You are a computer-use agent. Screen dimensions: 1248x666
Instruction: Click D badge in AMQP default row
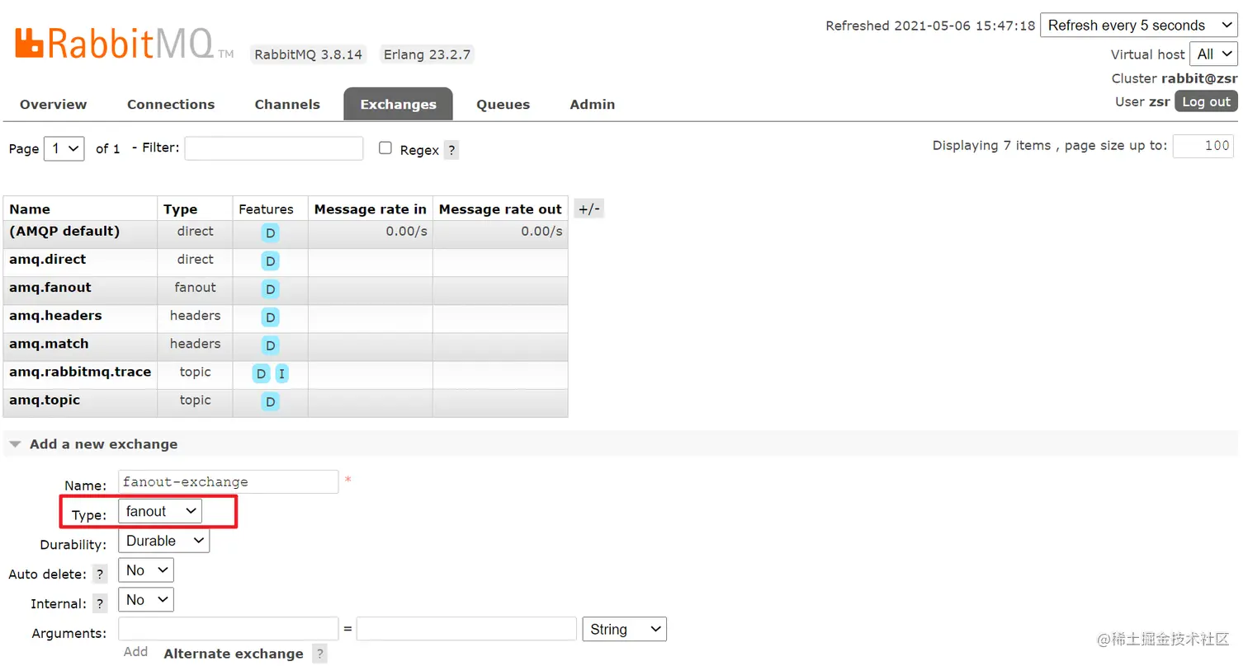(270, 233)
